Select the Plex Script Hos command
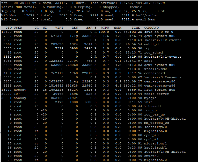 pyautogui.click(x=160, y=90)
